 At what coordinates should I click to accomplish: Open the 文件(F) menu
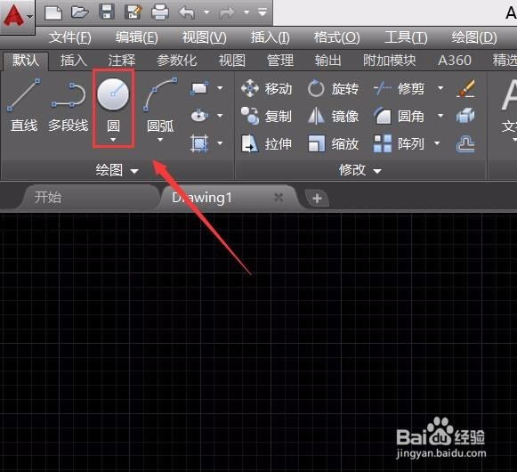click(70, 37)
